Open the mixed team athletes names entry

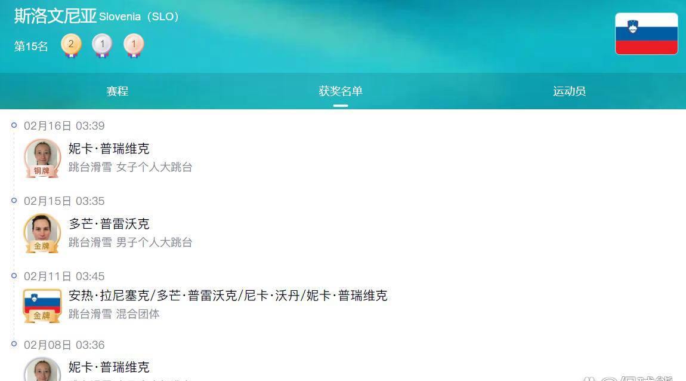tap(228, 296)
